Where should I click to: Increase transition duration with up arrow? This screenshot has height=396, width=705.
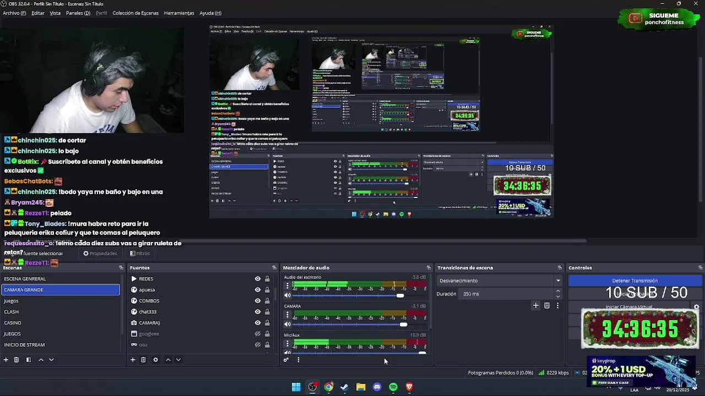[558, 291]
